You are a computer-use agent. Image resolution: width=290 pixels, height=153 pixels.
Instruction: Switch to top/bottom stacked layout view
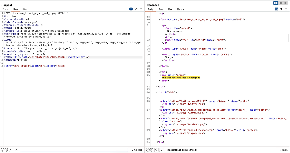coord(280,3)
